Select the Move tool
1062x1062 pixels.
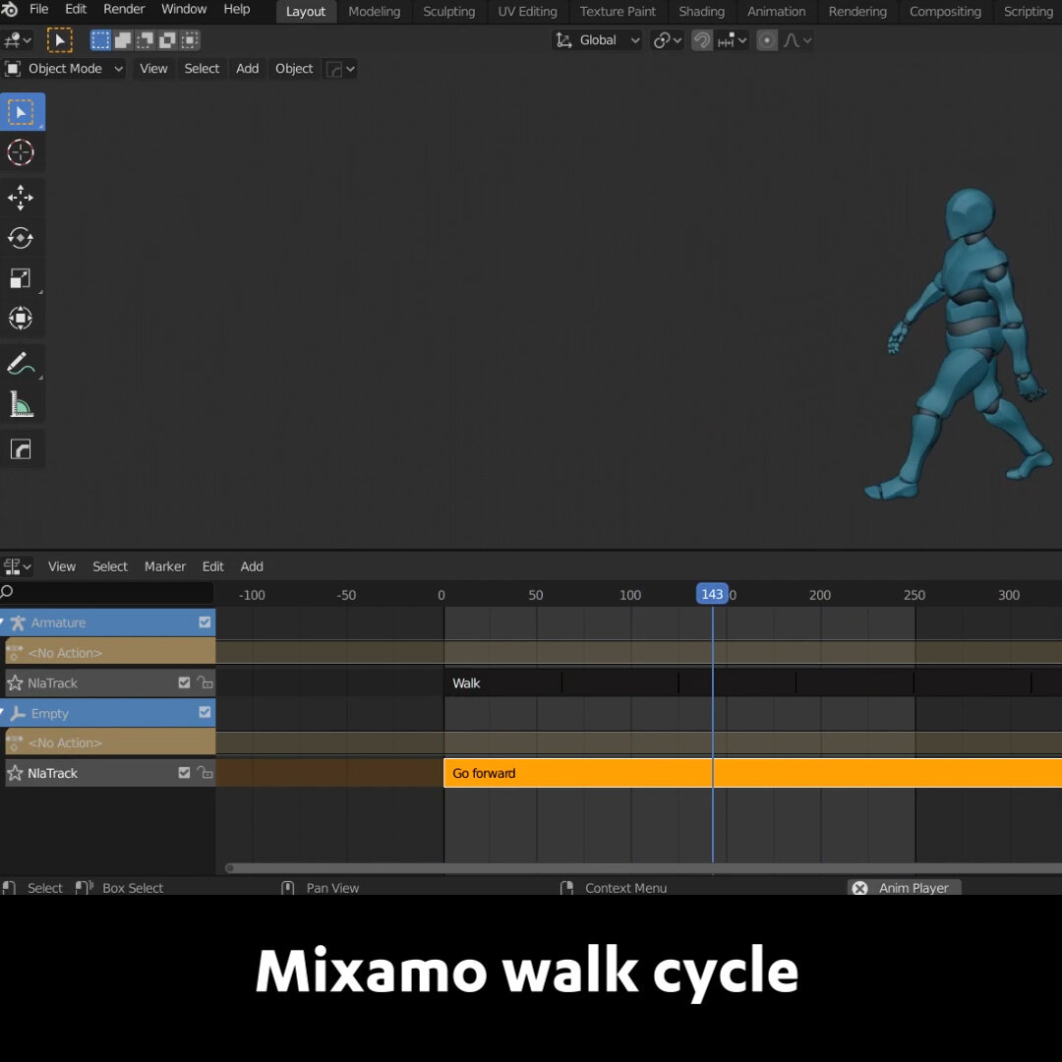coord(21,198)
